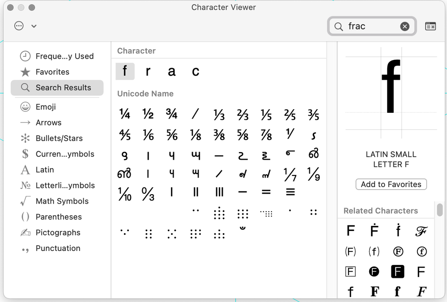Image resolution: width=447 pixels, height=302 pixels.
Task: Select the three-quarters fraction character
Action: pos(171,114)
